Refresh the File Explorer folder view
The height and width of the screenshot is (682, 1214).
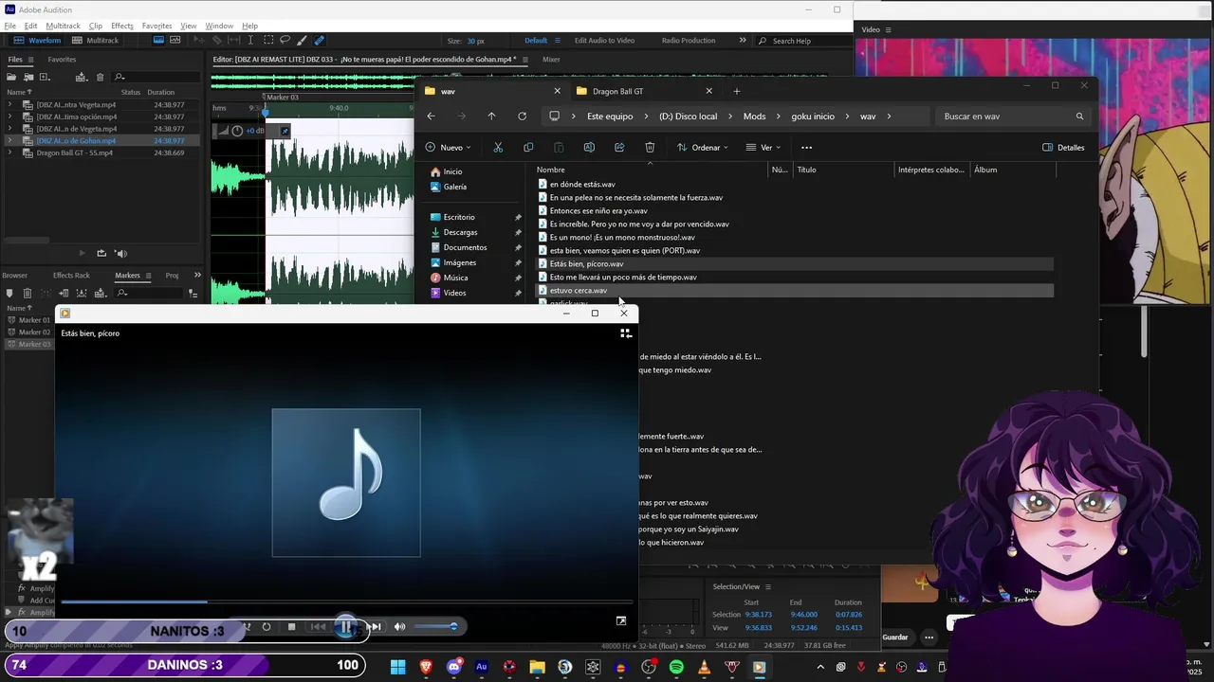pyautogui.click(x=522, y=117)
